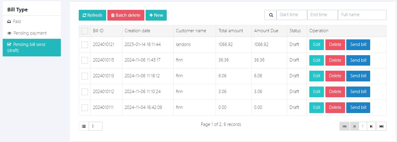
Task: Open the Paid bill type
Action: tap(17, 21)
